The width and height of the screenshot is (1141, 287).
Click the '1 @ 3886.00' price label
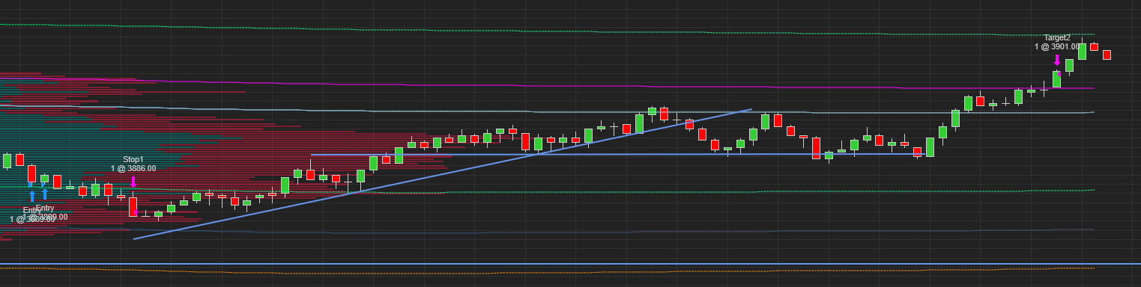(133, 169)
